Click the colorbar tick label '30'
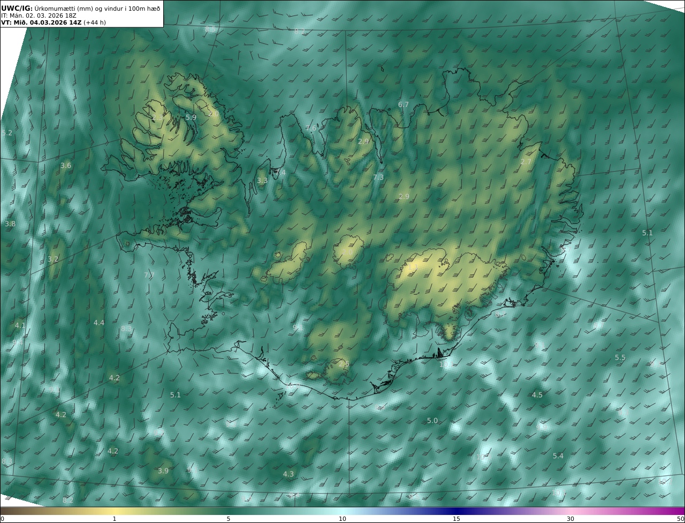The height and width of the screenshot is (523, 685). [570, 519]
